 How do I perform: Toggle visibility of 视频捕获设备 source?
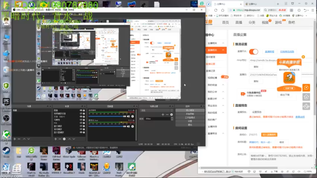tap(81, 114)
